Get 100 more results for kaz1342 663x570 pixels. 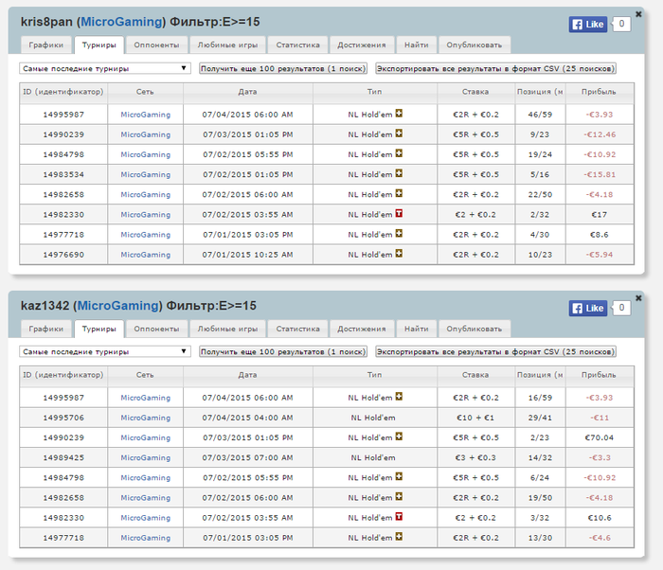pyautogui.click(x=283, y=352)
